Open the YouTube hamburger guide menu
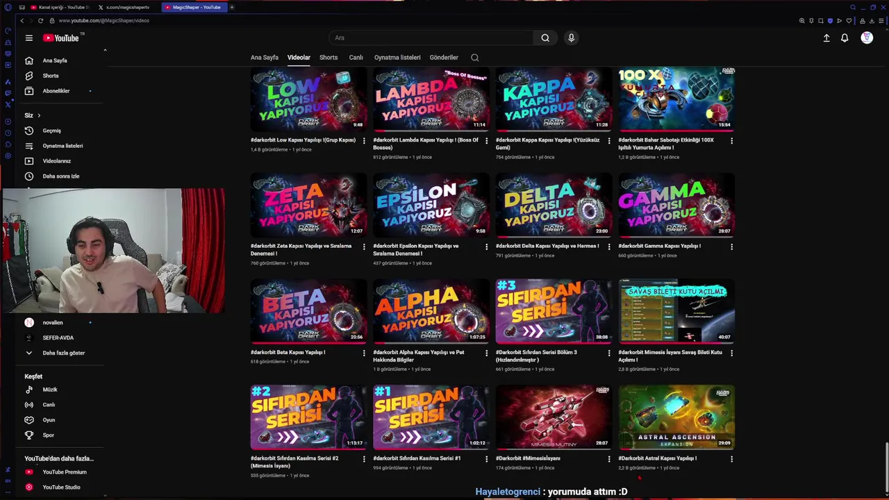Viewport: 889px width, 500px height. [28, 38]
